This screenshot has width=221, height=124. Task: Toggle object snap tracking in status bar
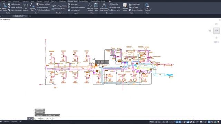(177, 122)
